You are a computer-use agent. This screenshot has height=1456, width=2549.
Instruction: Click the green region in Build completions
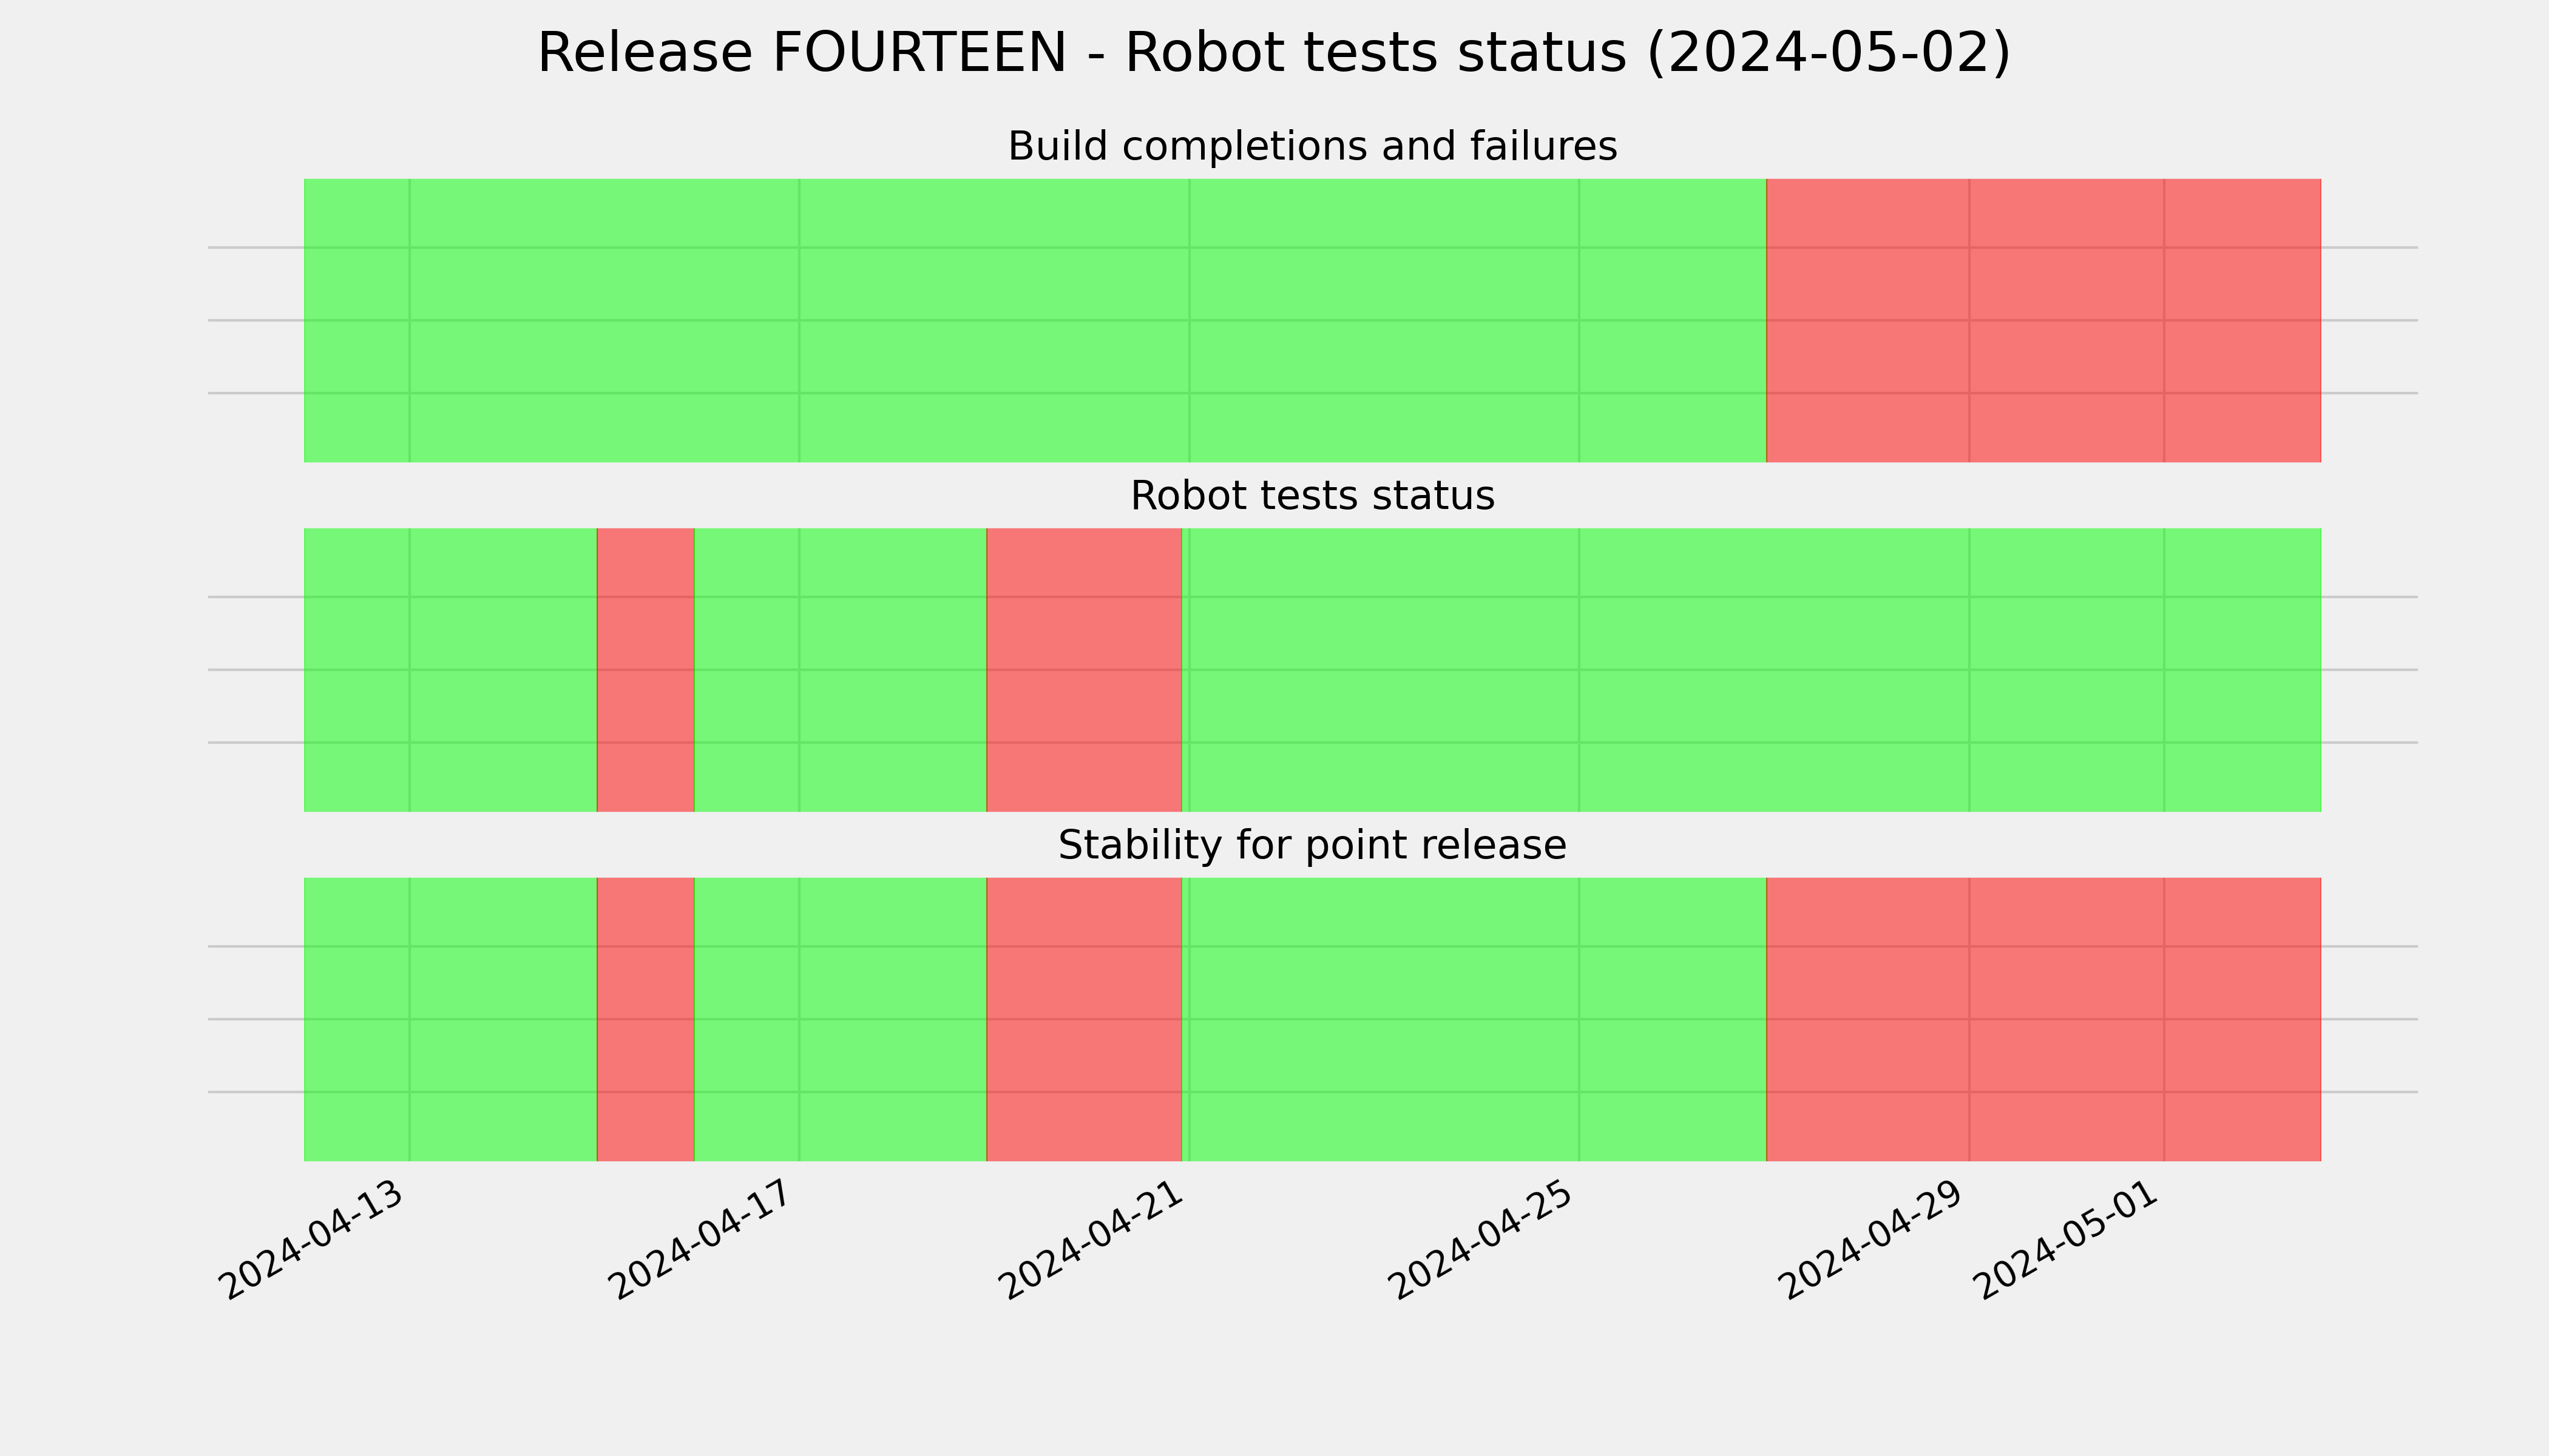[1035, 320]
